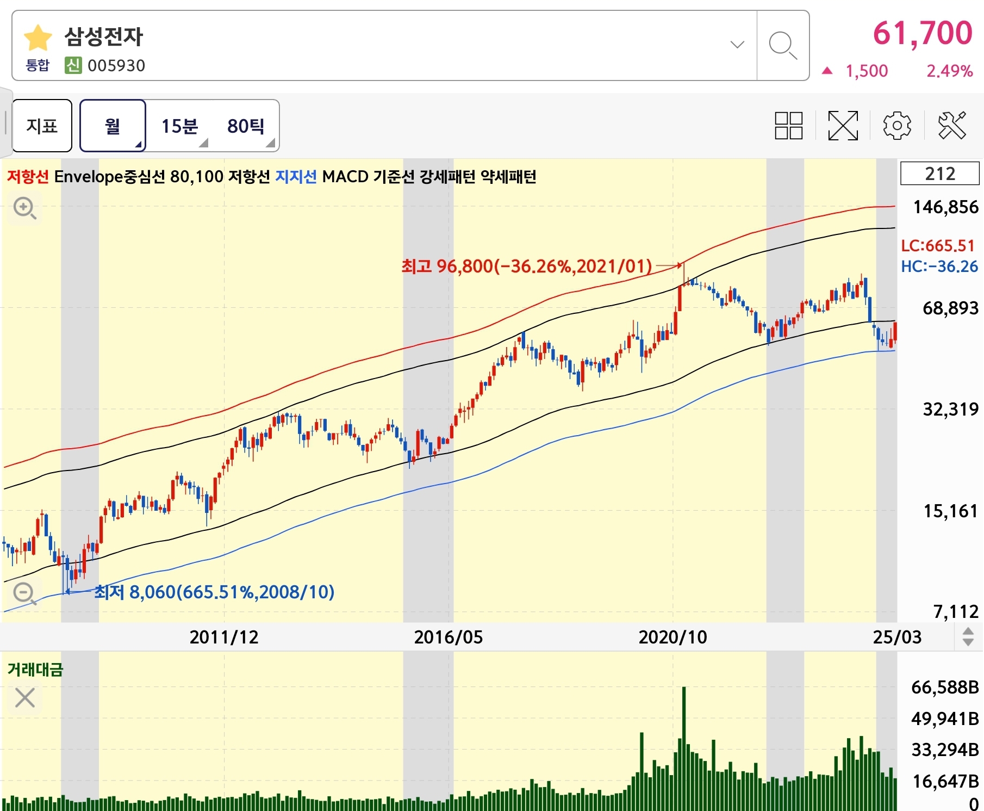Screen dimensions: 984x811
Task: Select the 15분 minute period tab
Action: point(179,126)
